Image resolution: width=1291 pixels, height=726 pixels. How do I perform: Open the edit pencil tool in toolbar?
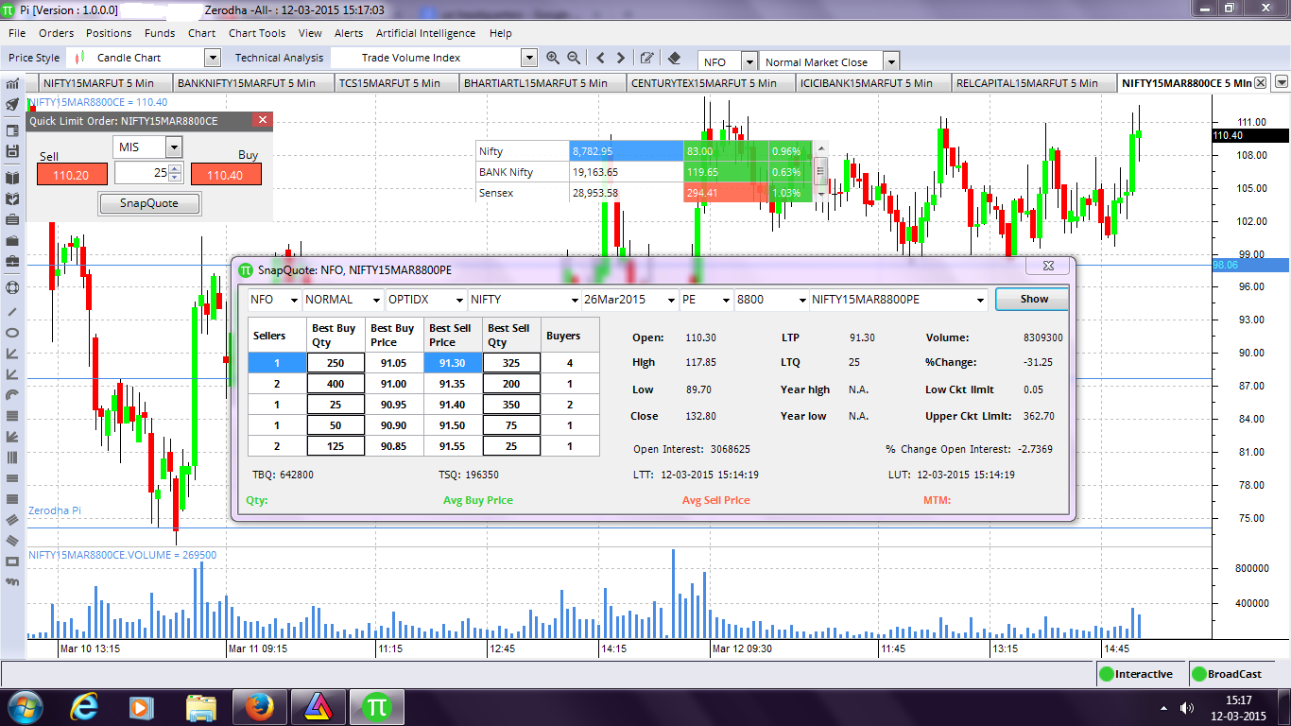point(647,58)
